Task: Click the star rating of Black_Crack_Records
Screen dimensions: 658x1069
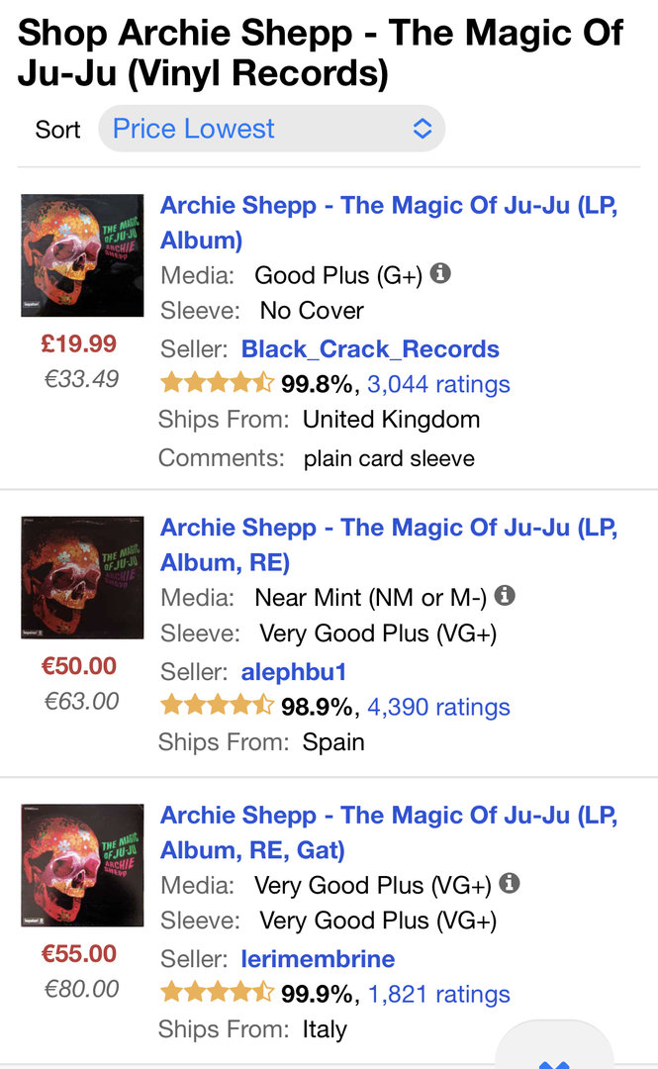Action: (x=217, y=384)
